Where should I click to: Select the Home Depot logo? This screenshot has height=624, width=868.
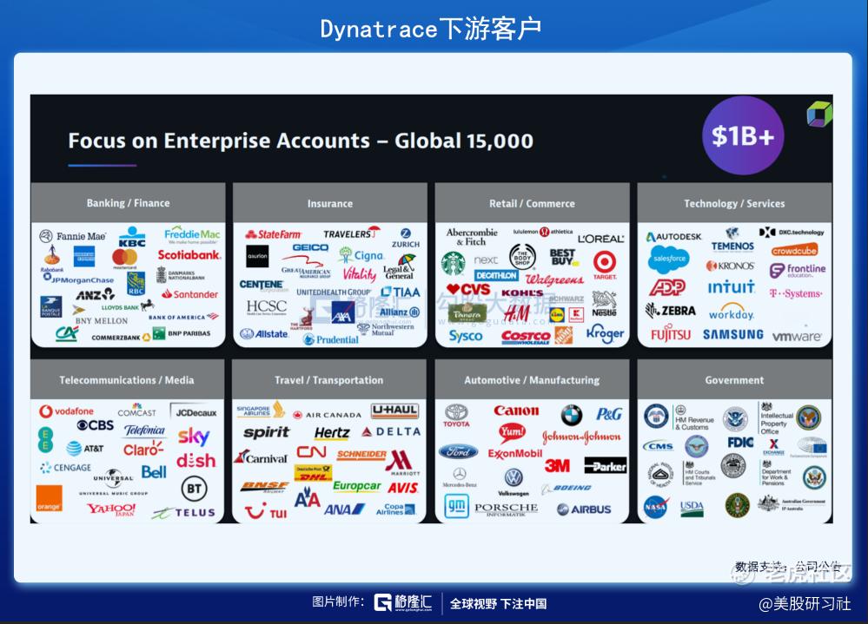click(564, 335)
